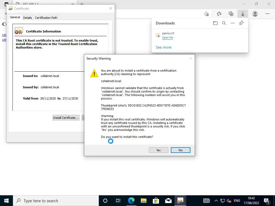The height and width of the screenshot is (206, 275).
Task: Open Cortana from taskbar
Action: tap(105, 201)
